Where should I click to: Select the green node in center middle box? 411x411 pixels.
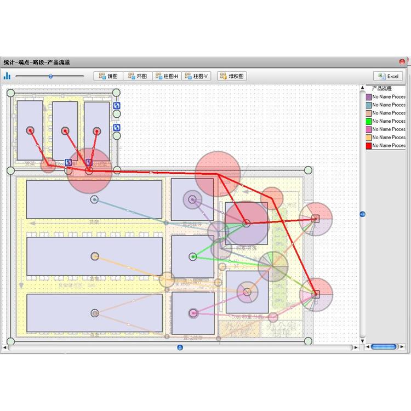pyautogui.click(x=193, y=256)
